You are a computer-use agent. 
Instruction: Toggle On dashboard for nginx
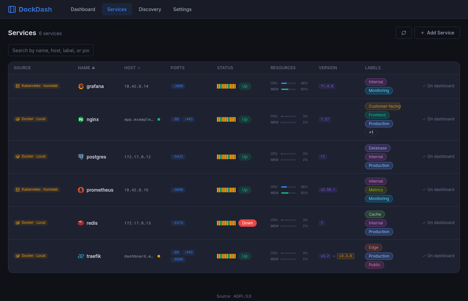pos(438,119)
